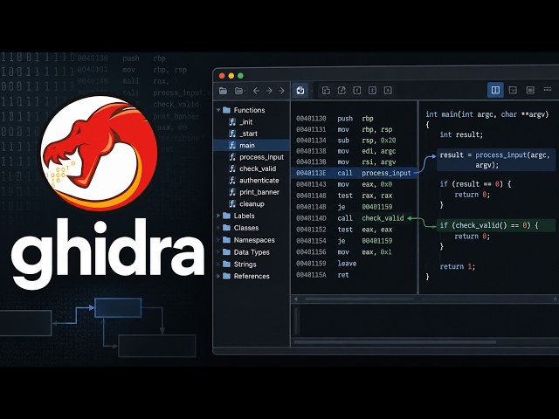This screenshot has height=419, width=559.
Task: Click the highlighted blue toolbar icon
Action: click(x=300, y=91)
